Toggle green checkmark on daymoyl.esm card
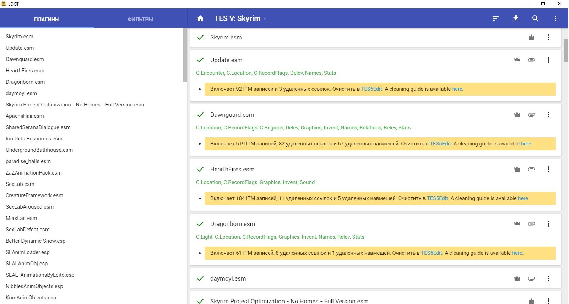The height and width of the screenshot is (304, 569). (200, 278)
